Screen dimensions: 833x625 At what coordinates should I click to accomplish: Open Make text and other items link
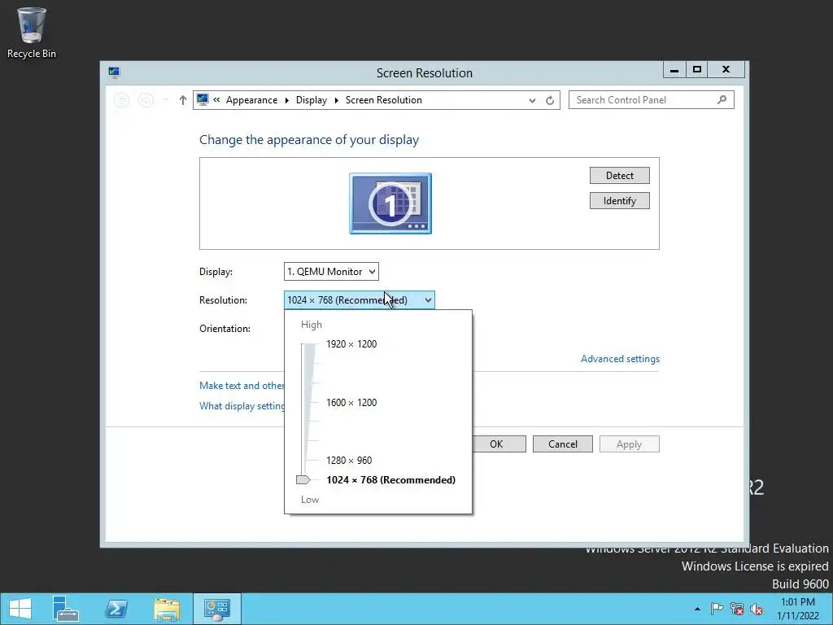pyautogui.click(x=242, y=385)
